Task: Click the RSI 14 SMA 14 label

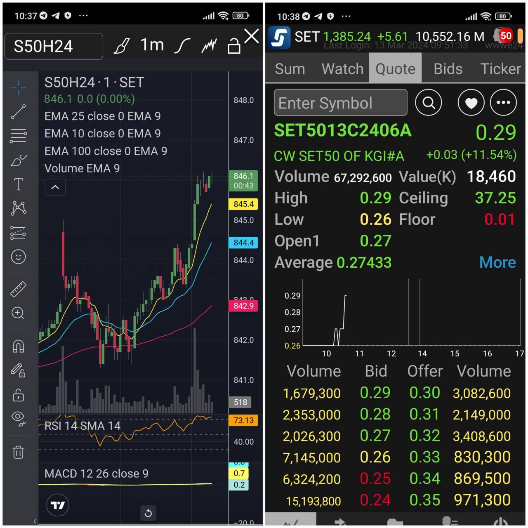Action: (82, 426)
